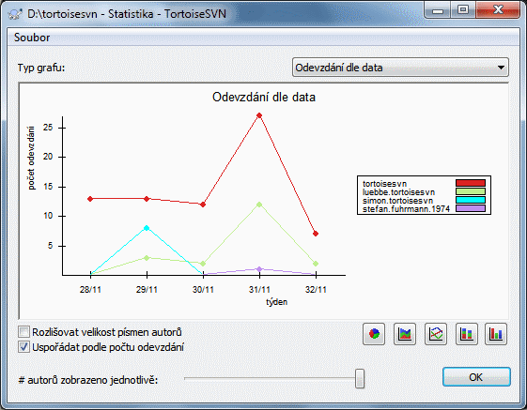Click the legend entry luebbe.tortoisesvn
Viewport: 527px width, 410px height.
click(x=398, y=192)
